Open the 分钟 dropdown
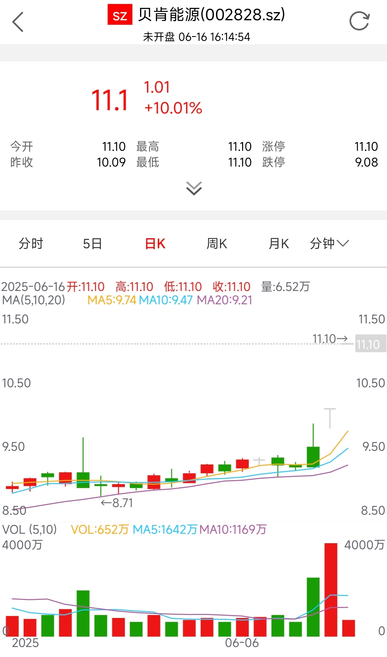 [x=330, y=243]
